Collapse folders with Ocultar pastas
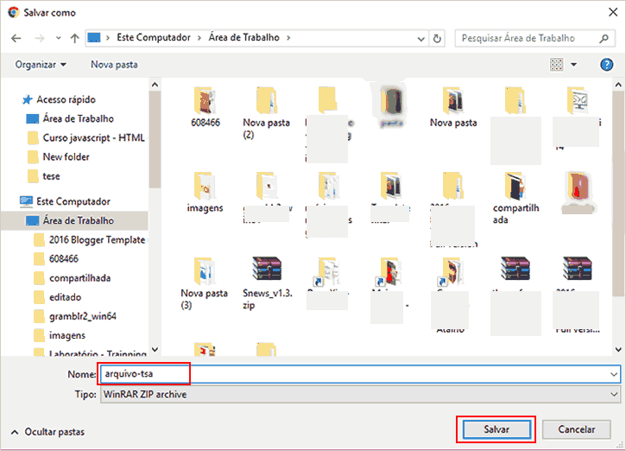The width and height of the screenshot is (626, 451). click(x=47, y=430)
